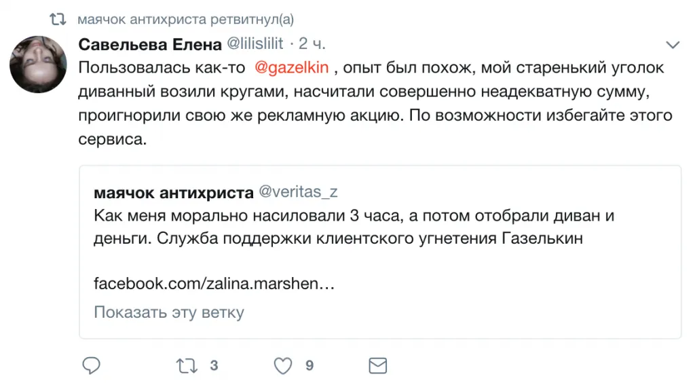The height and width of the screenshot is (387, 695).
Task: Like the tweet with the heart icon
Action: 282,366
